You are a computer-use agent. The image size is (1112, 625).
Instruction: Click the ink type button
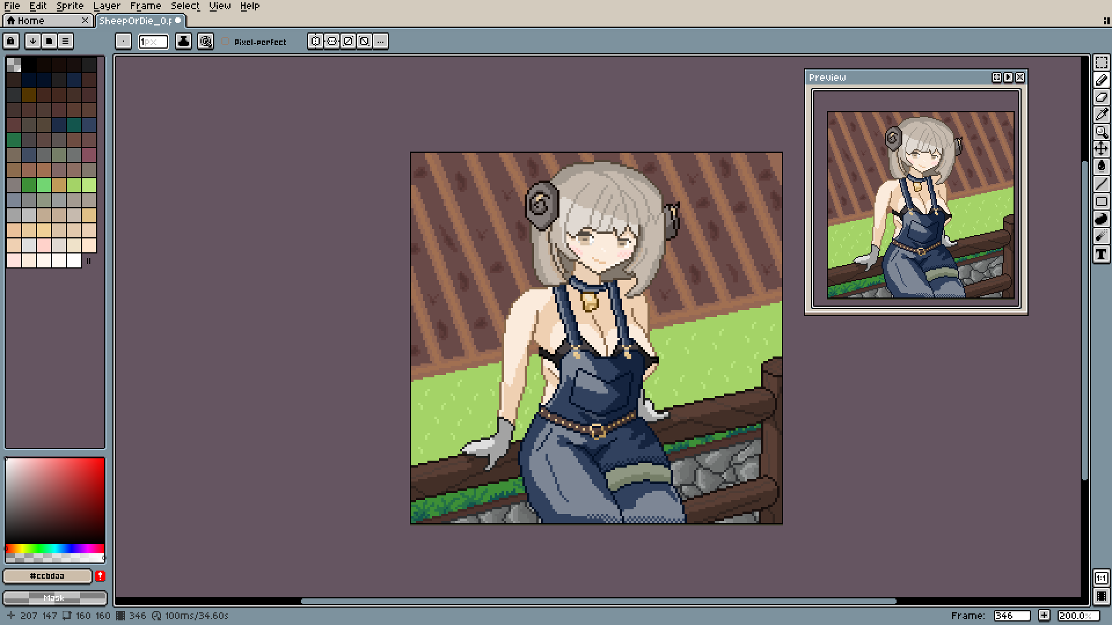coord(184,41)
